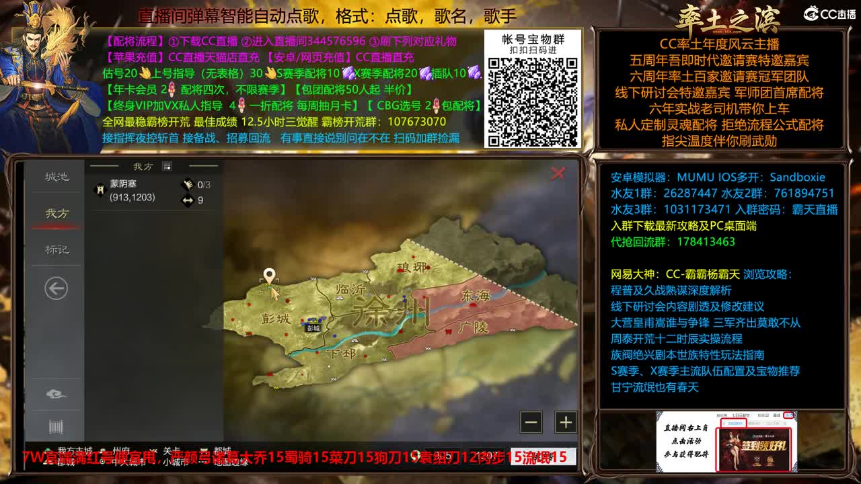Click the circular back arrow icon

click(57, 288)
